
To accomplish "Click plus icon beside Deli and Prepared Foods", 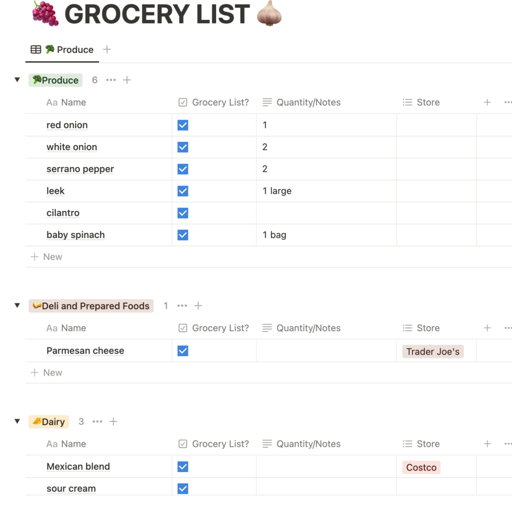I will 198,306.
